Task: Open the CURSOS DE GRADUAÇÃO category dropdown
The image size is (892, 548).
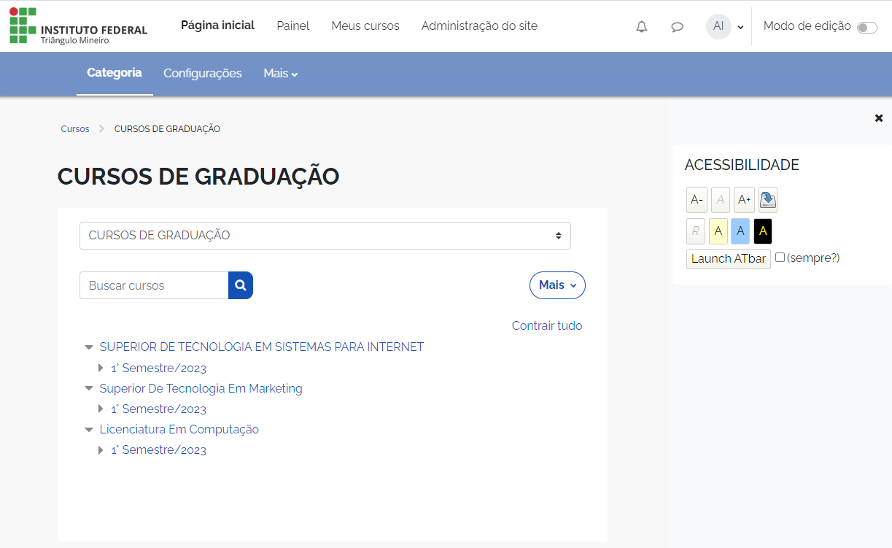Action: 325,236
